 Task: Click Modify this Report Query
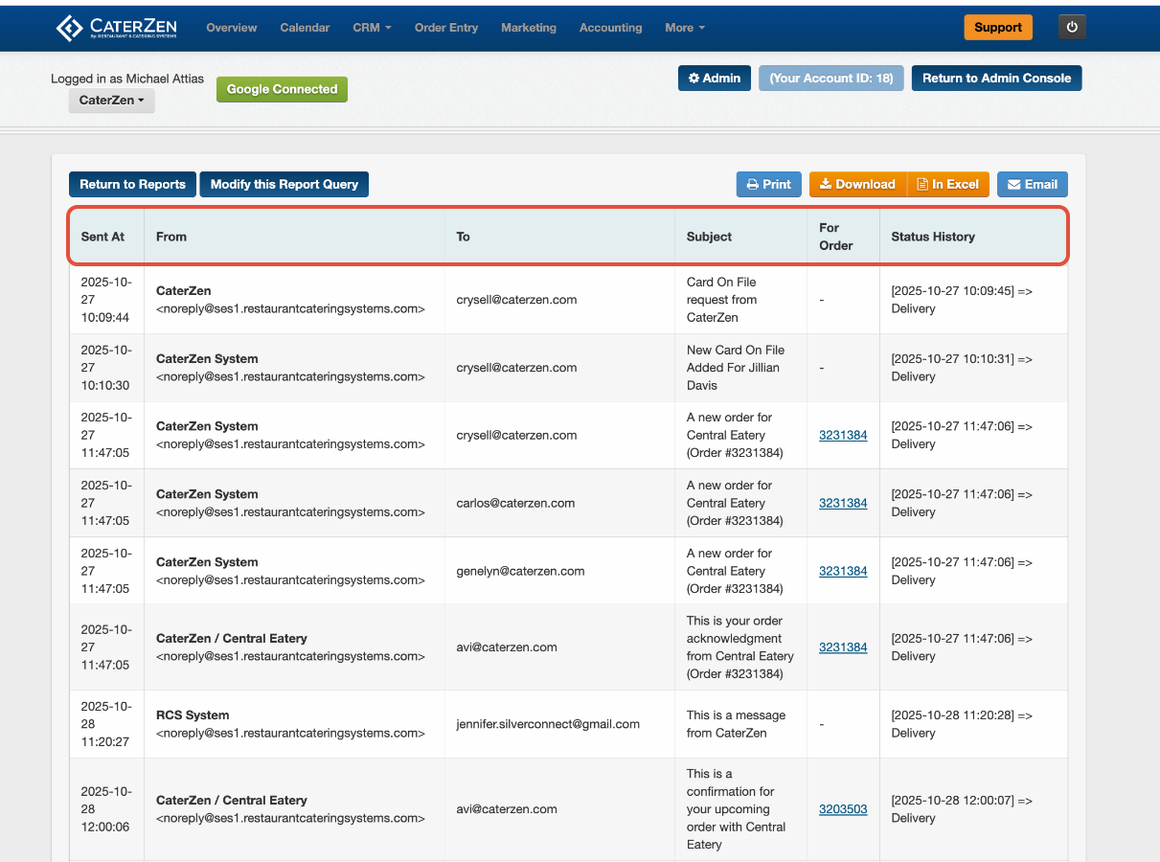coord(284,185)
